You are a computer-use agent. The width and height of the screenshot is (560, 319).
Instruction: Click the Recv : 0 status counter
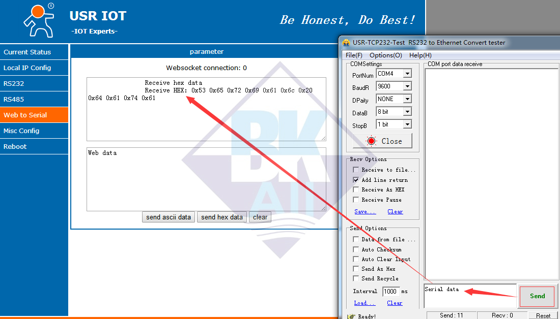[x=502, y=315]
